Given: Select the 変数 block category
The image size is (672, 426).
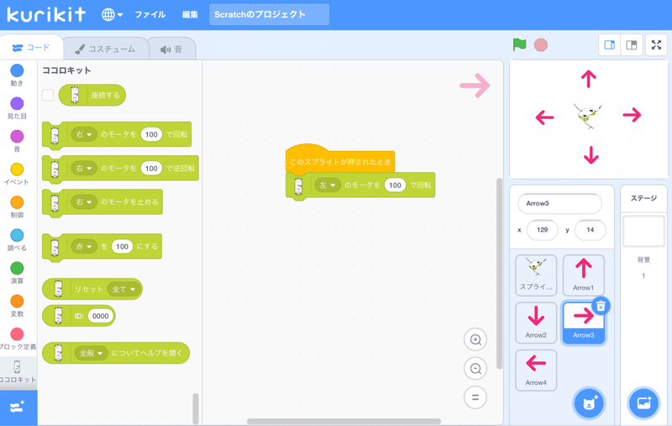Looking at the screenshot, I should click(17, 306).
